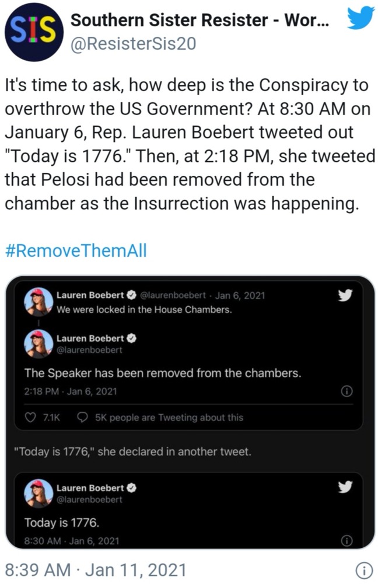The image size is (378, 584).
Task: Click the 2:18 PM · Jan 6, 2021 timestamp
Action: point(71,391)
